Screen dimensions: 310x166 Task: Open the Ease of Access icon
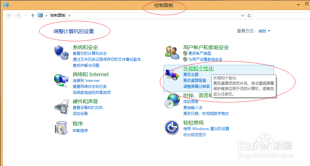(172, 128)
